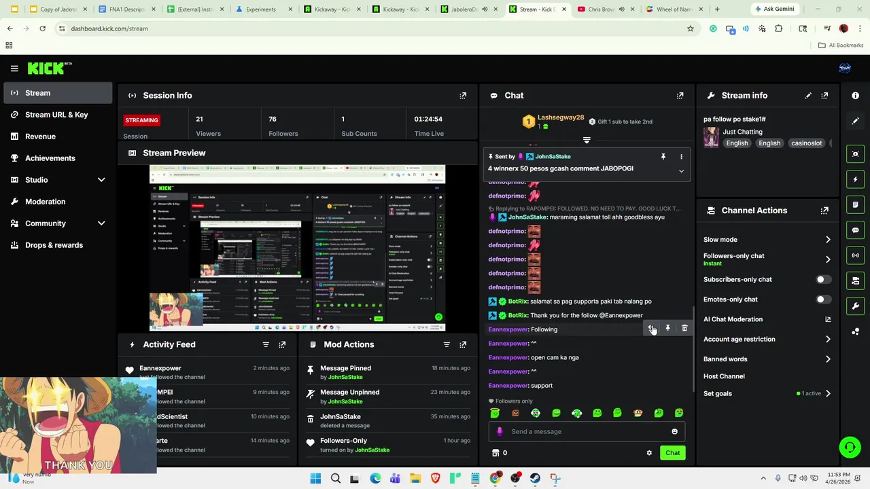Screen dimensions: 870x489
Task: Click the speech bubble icon in right rail
Action: click(x=855, y=230)
